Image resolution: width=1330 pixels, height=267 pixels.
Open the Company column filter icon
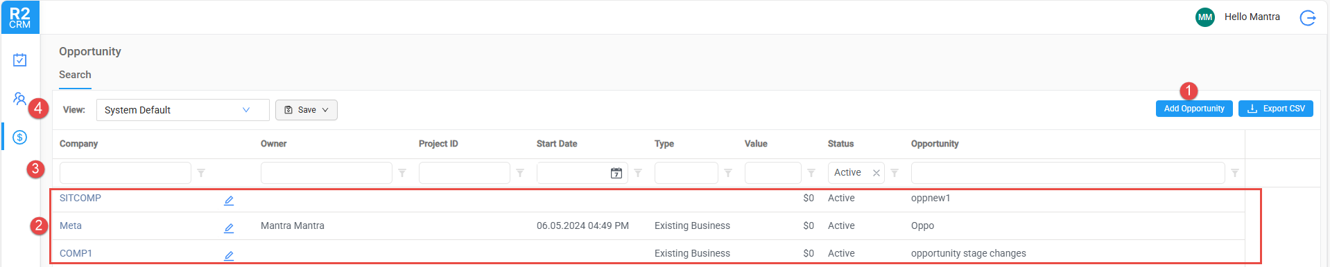[x=201, y=173]
